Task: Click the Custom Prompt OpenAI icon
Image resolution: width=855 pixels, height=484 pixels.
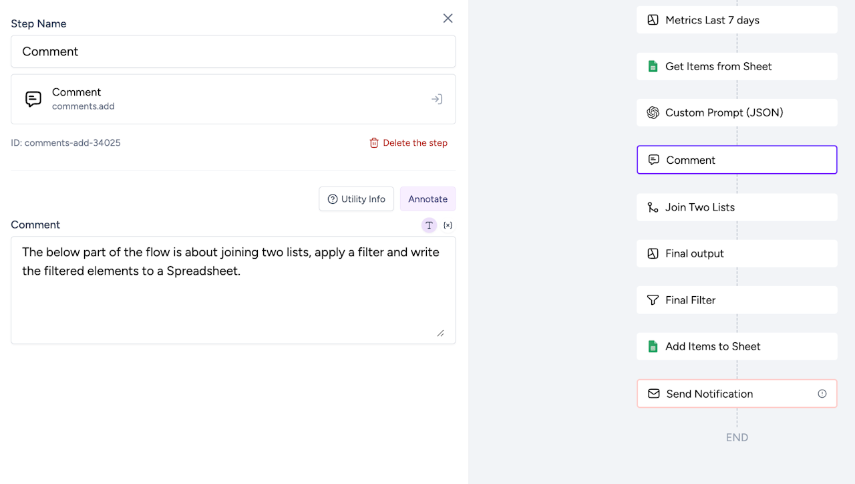Action: pyautogui.click(x=653, y=112)
